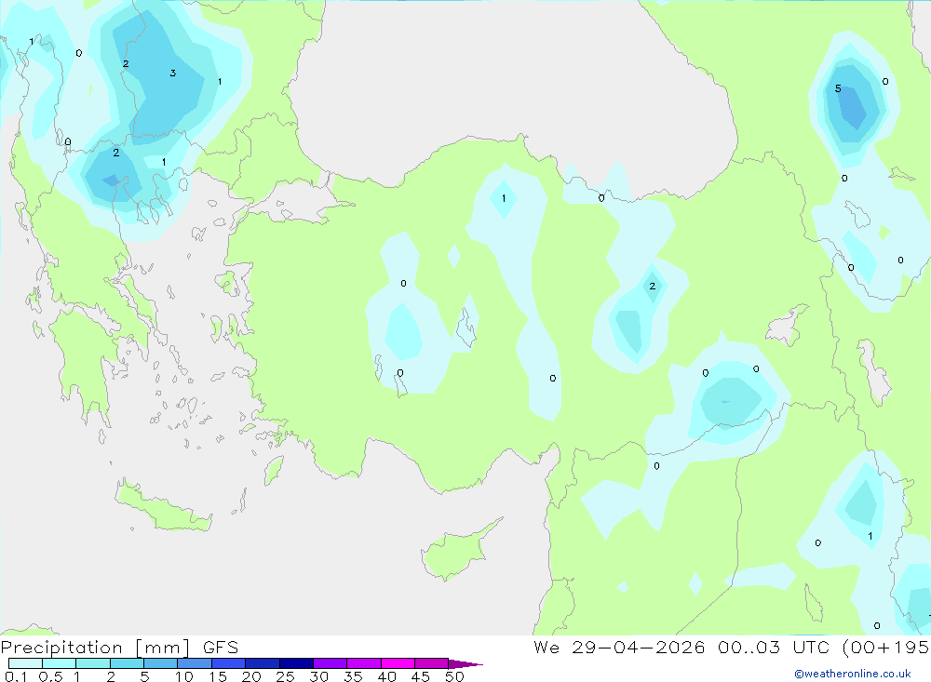Click the '50' legend scale label

(454, 676)
